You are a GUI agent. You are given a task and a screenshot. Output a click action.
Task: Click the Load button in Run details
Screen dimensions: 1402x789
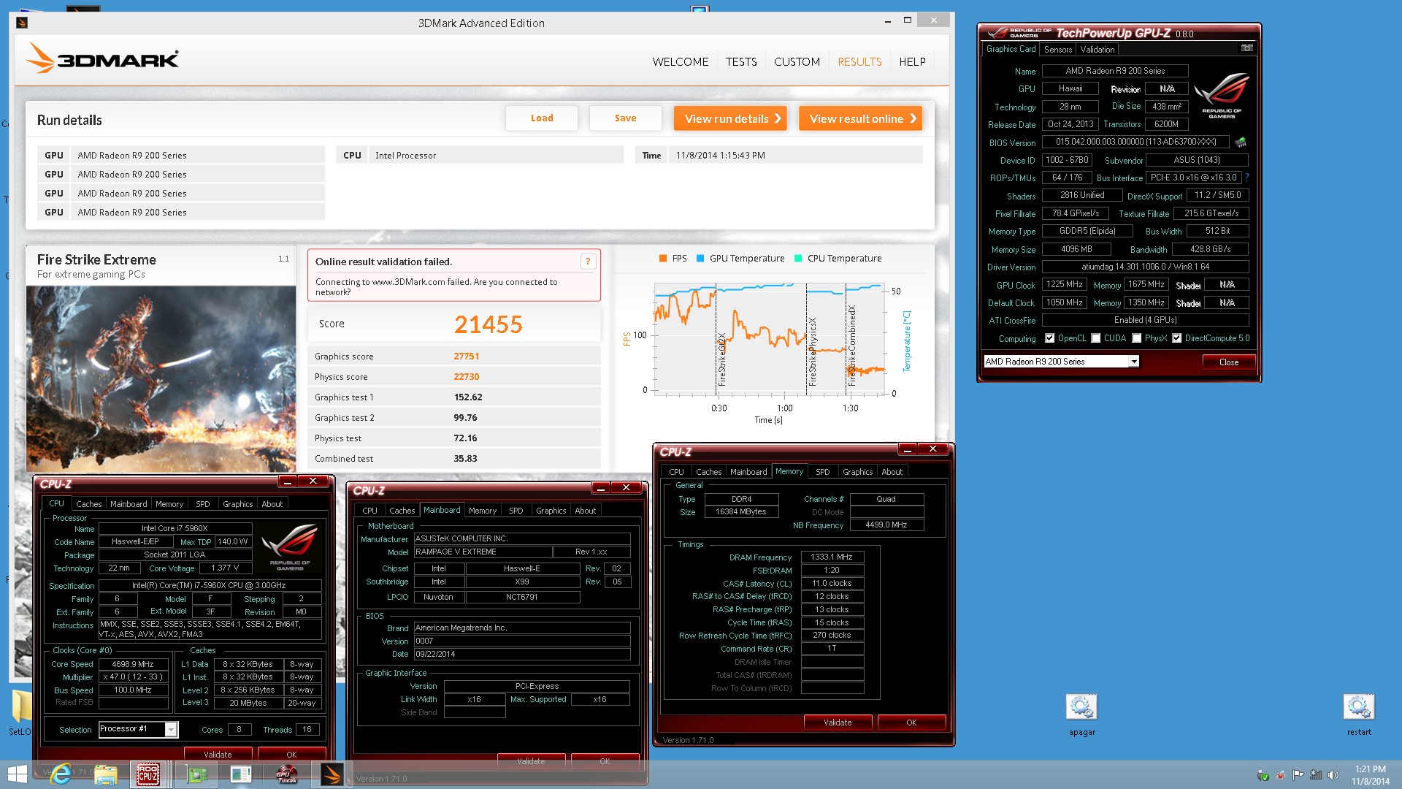pyautogui.click(x=542, y=118)
